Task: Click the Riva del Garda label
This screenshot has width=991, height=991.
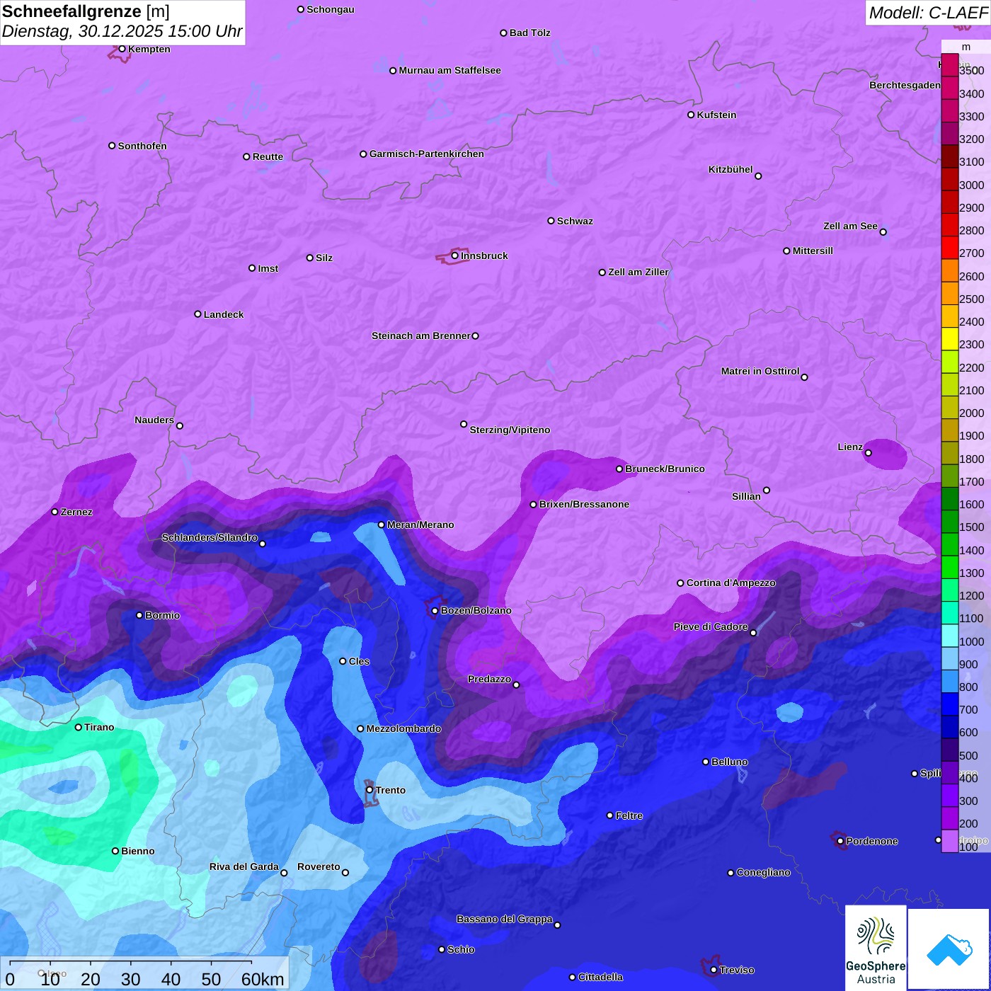Action: click(x=244, y=866)
